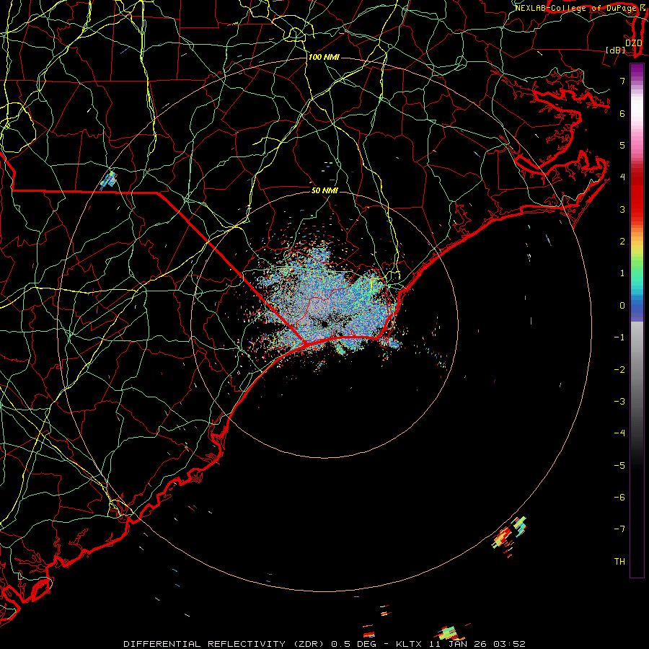The height and width of the screenshot is (649, 649).
Task: Click the TH threshold label on the scale
Action: tap(619, 561)
